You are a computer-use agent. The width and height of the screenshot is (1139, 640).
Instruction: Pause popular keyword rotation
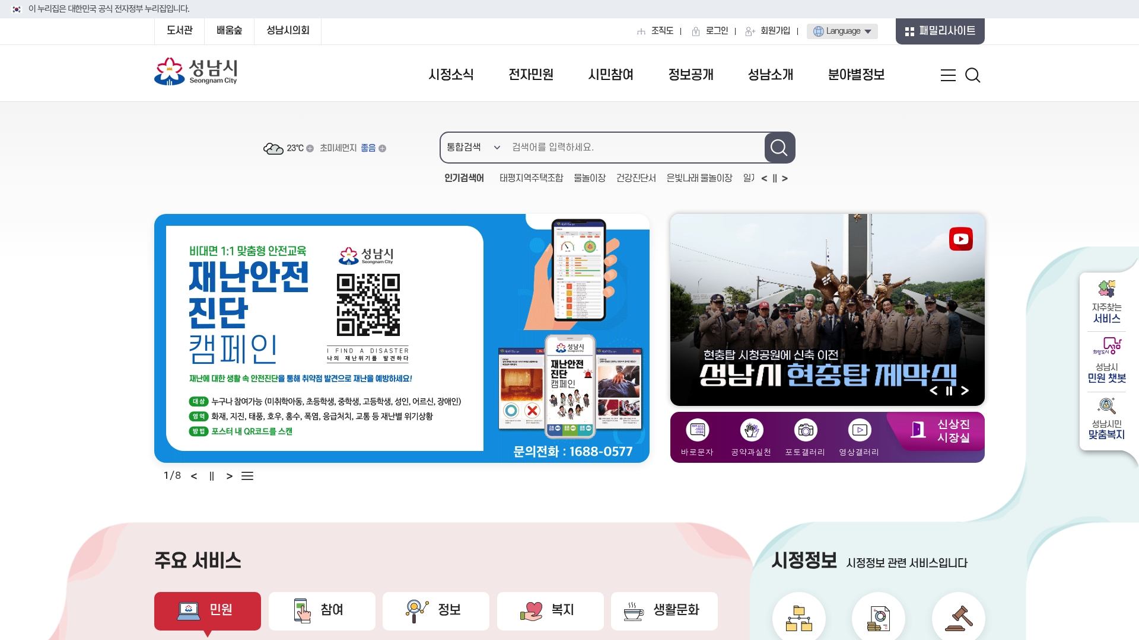[x=775, y=178]
